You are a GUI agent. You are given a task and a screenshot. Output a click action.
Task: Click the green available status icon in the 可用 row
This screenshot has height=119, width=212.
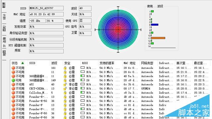coord(13,80)
